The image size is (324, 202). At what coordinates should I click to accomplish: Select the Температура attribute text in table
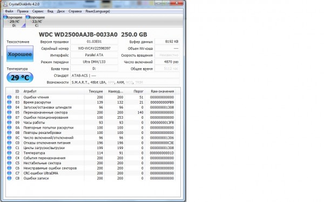(x=34, y=153)
